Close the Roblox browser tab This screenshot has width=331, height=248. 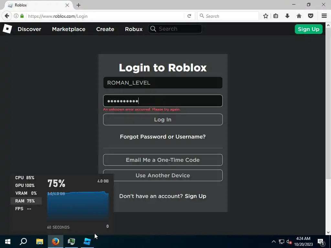(x=67, y=5)
